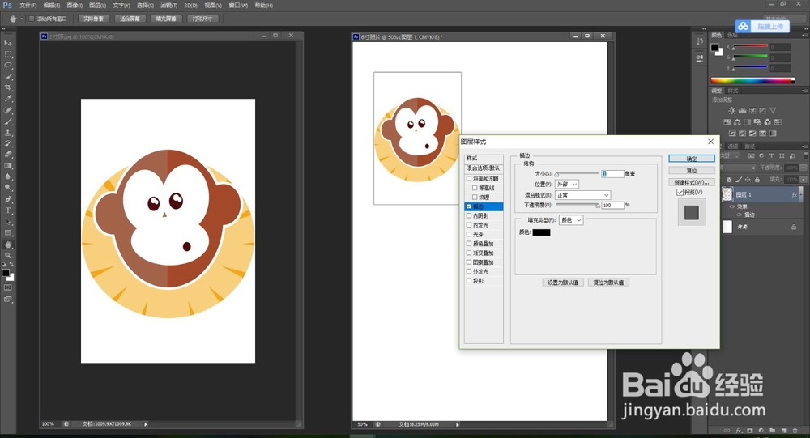Open the 滤镜(T) menu
The width and height of the screenshot is (810, 438).
pyautogui.click(x=169, y=6)
